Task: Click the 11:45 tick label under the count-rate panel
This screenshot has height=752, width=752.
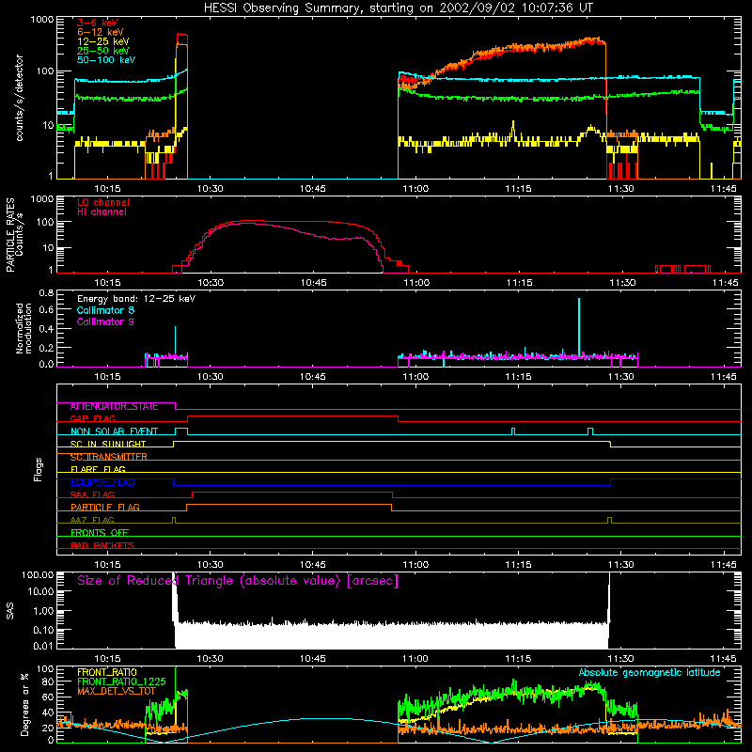Action: click(723, 189)
